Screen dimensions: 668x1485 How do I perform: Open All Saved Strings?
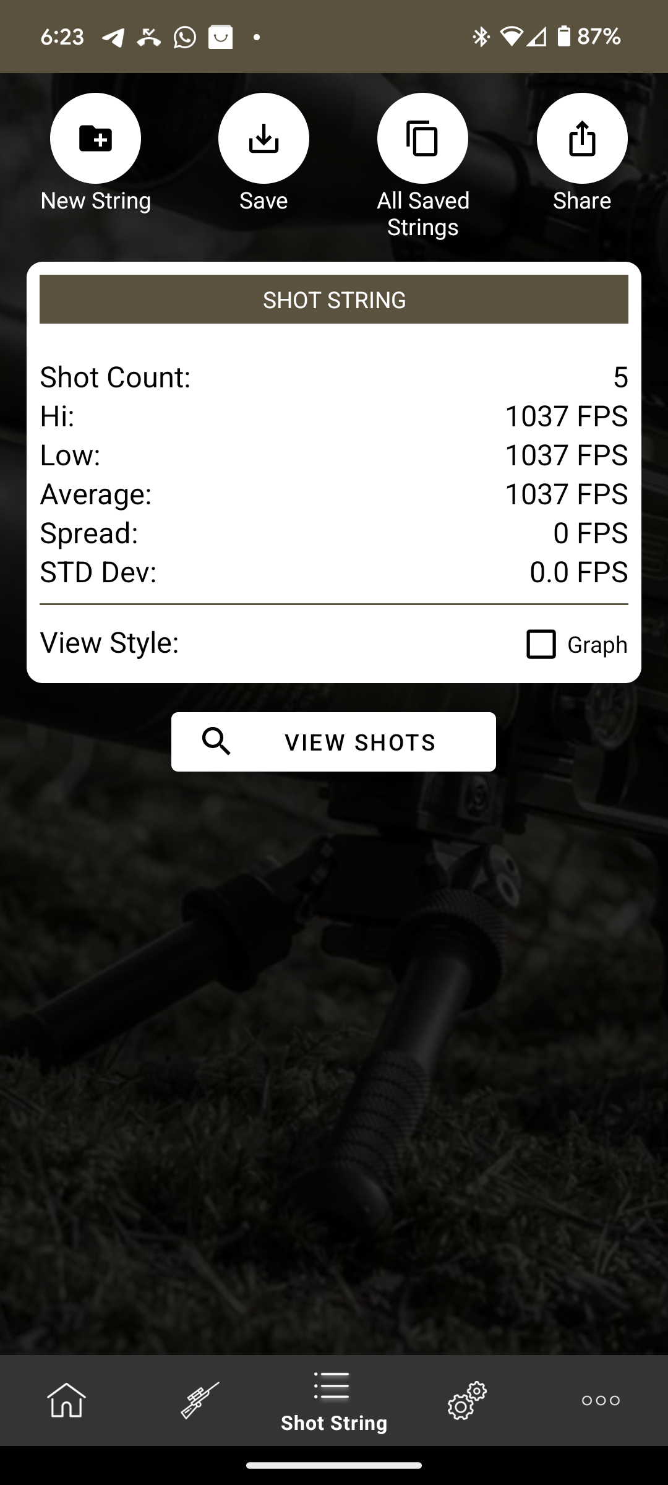pyautogui.click(x=422, y=138)
